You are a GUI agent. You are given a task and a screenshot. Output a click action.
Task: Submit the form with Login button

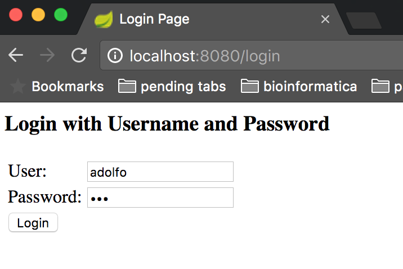(x=33, y=222)
